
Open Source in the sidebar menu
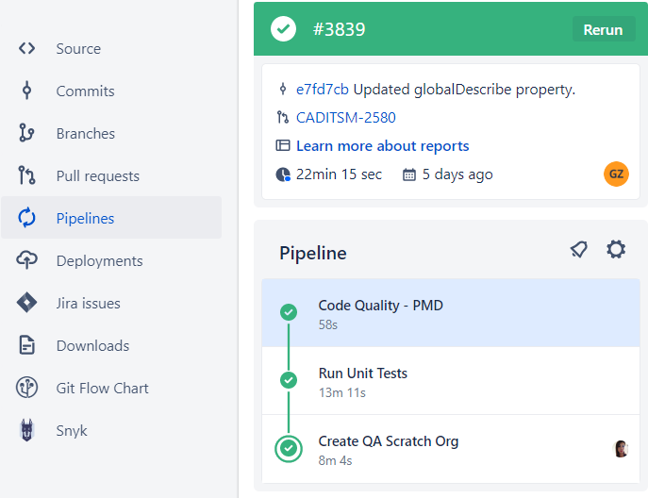[x=111, y=48]
